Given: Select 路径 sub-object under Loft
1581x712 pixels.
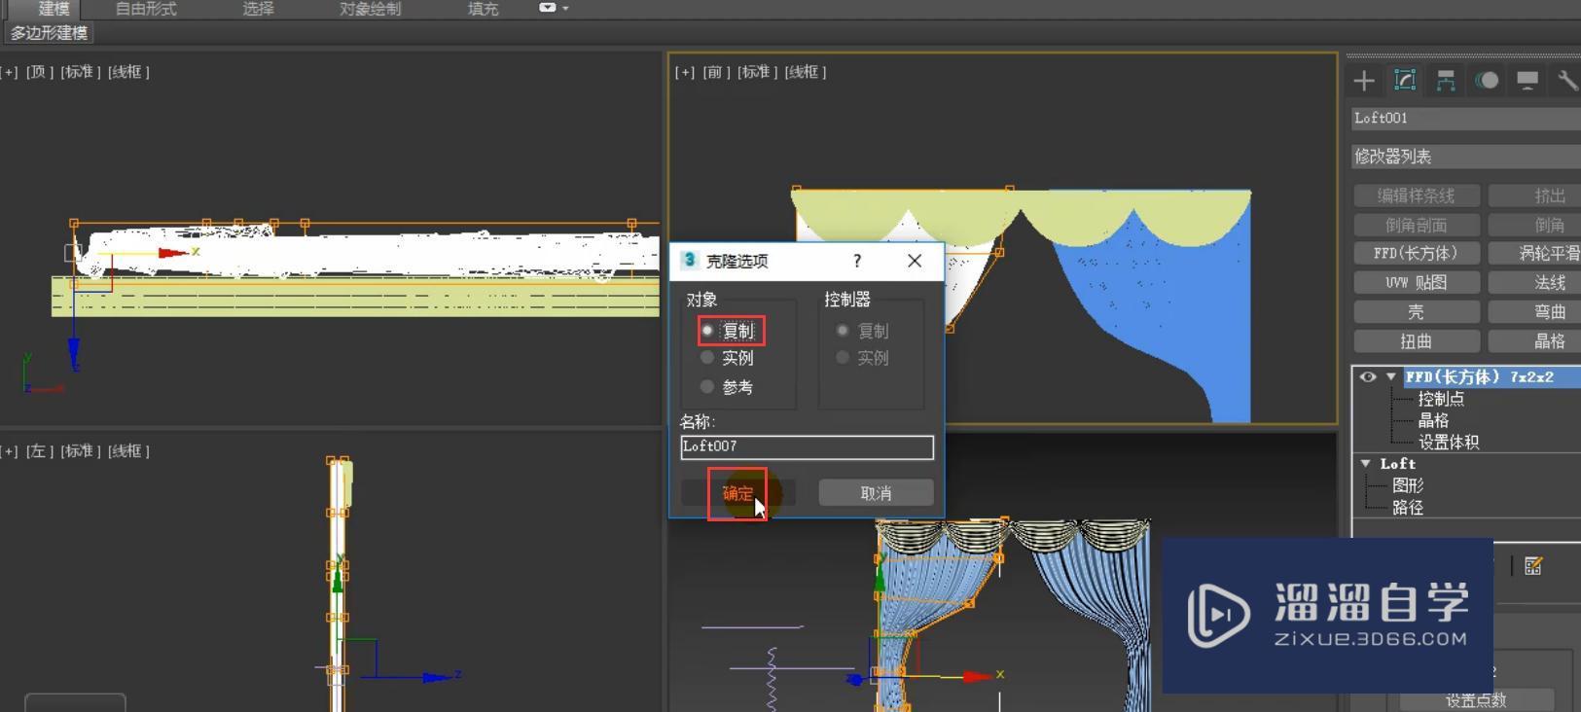Looking at the screenshot, I should tap(1408, 507).
